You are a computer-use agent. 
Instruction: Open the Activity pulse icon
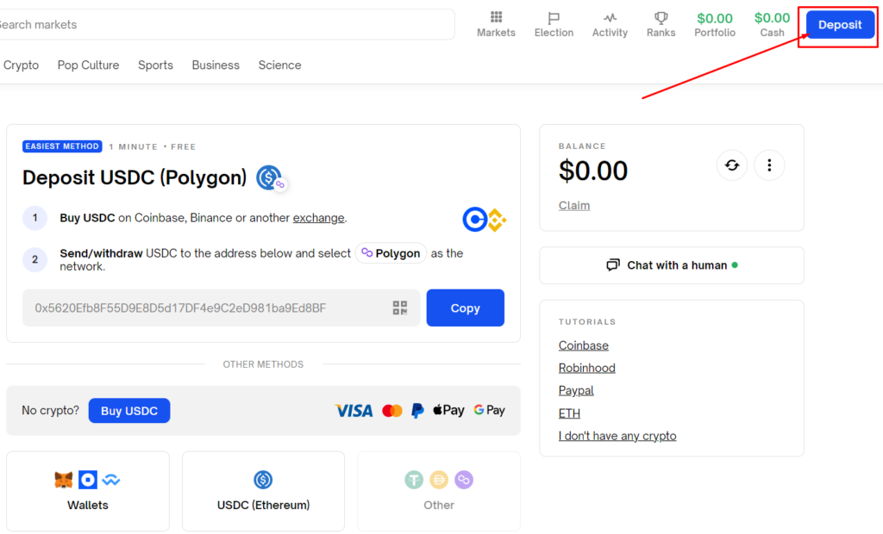pyautogui.click(x=610, y=18)
